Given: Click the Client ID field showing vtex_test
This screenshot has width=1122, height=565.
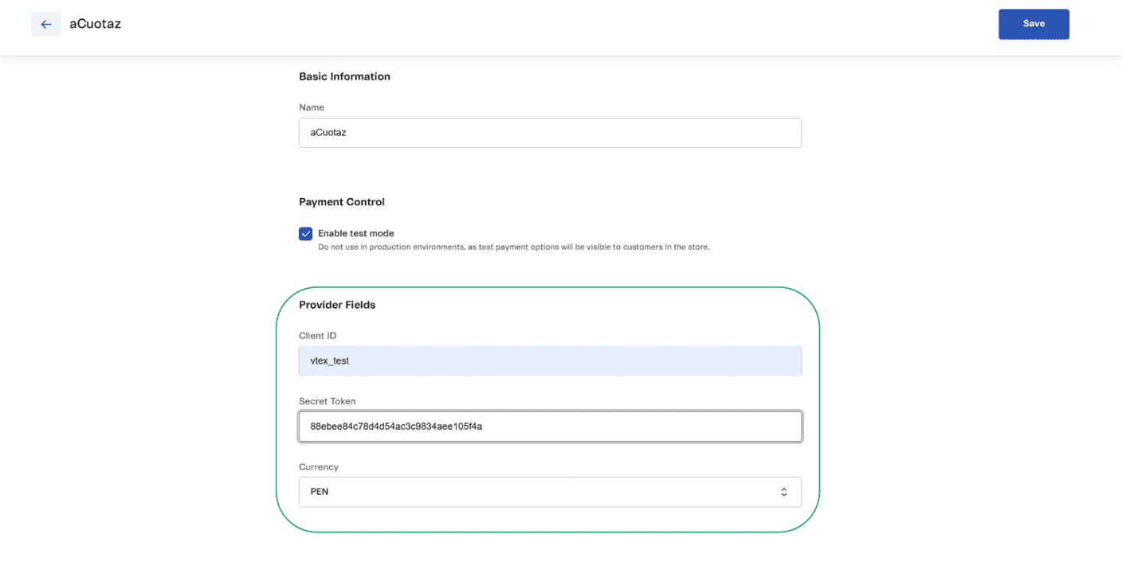Looking at the screenshot, I should tap(550, 360).
